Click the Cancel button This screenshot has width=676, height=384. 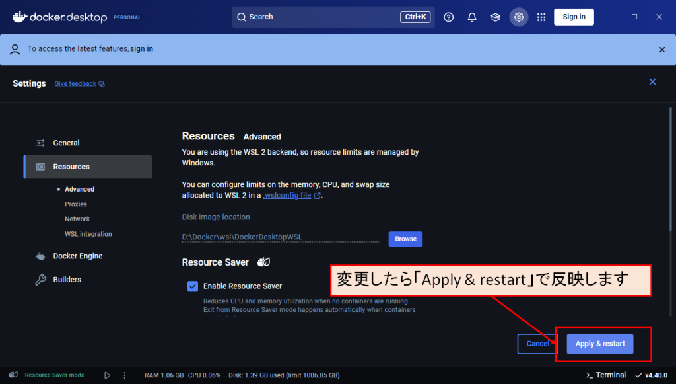[537, 344]
